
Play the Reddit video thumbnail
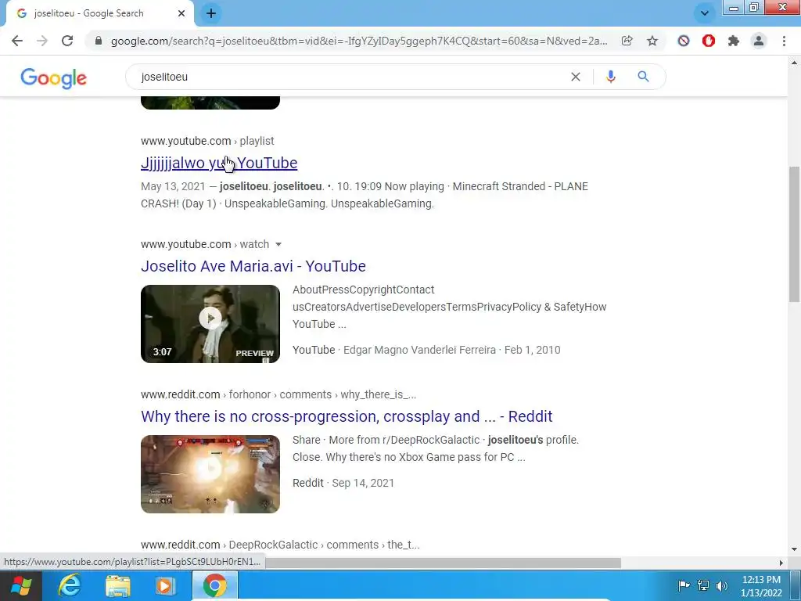[x=210, y=474]
